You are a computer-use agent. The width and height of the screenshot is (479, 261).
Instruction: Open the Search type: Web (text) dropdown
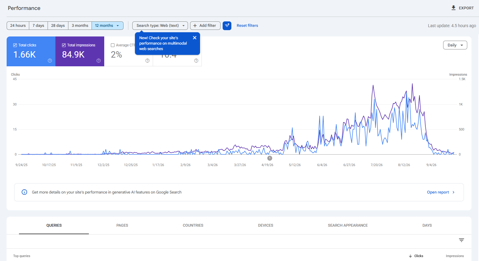160,26
